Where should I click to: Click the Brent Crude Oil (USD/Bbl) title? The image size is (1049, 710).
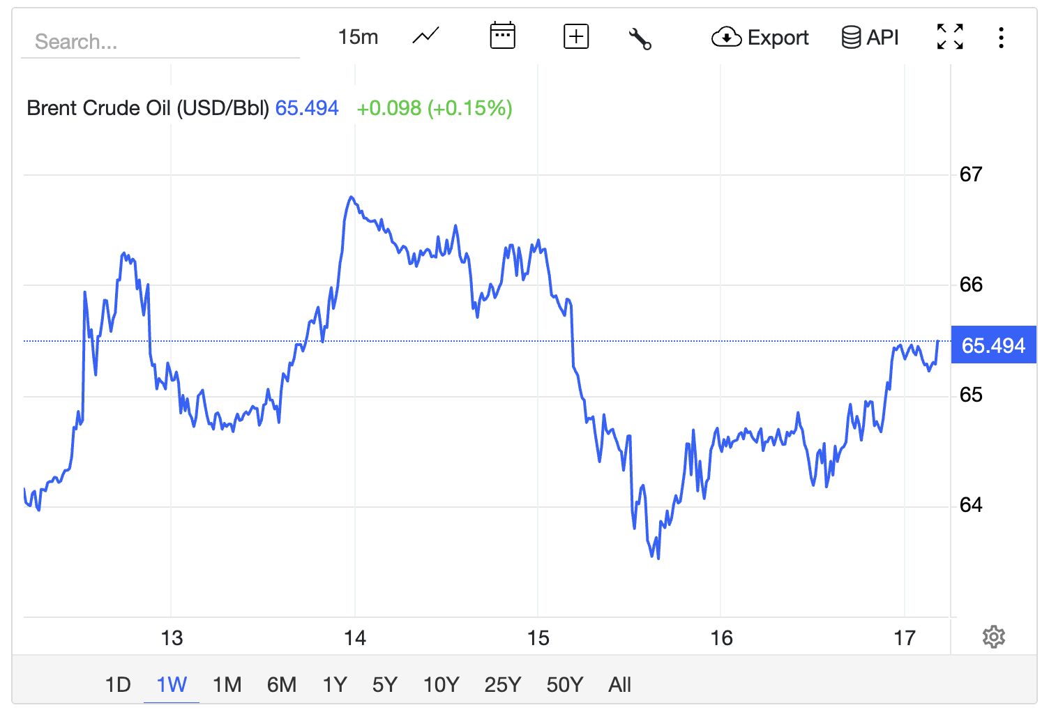pyautogui.click(x=148, y=108)
